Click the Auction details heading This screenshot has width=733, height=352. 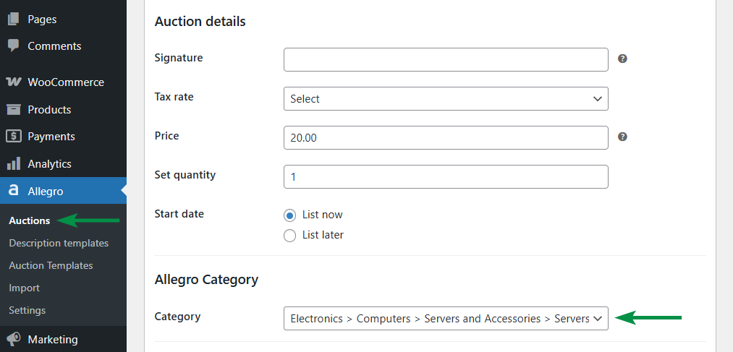tap(200, 22)
